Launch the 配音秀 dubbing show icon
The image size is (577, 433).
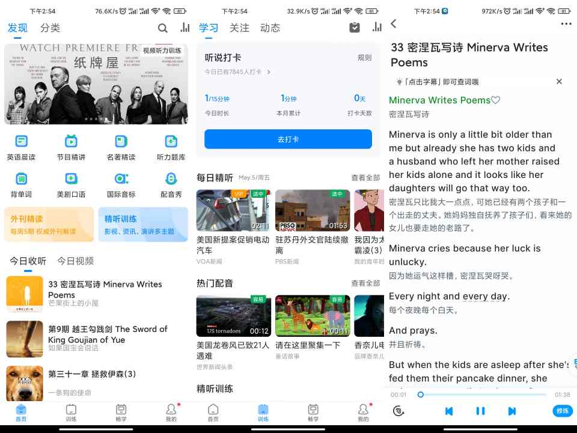pos(171,179)
